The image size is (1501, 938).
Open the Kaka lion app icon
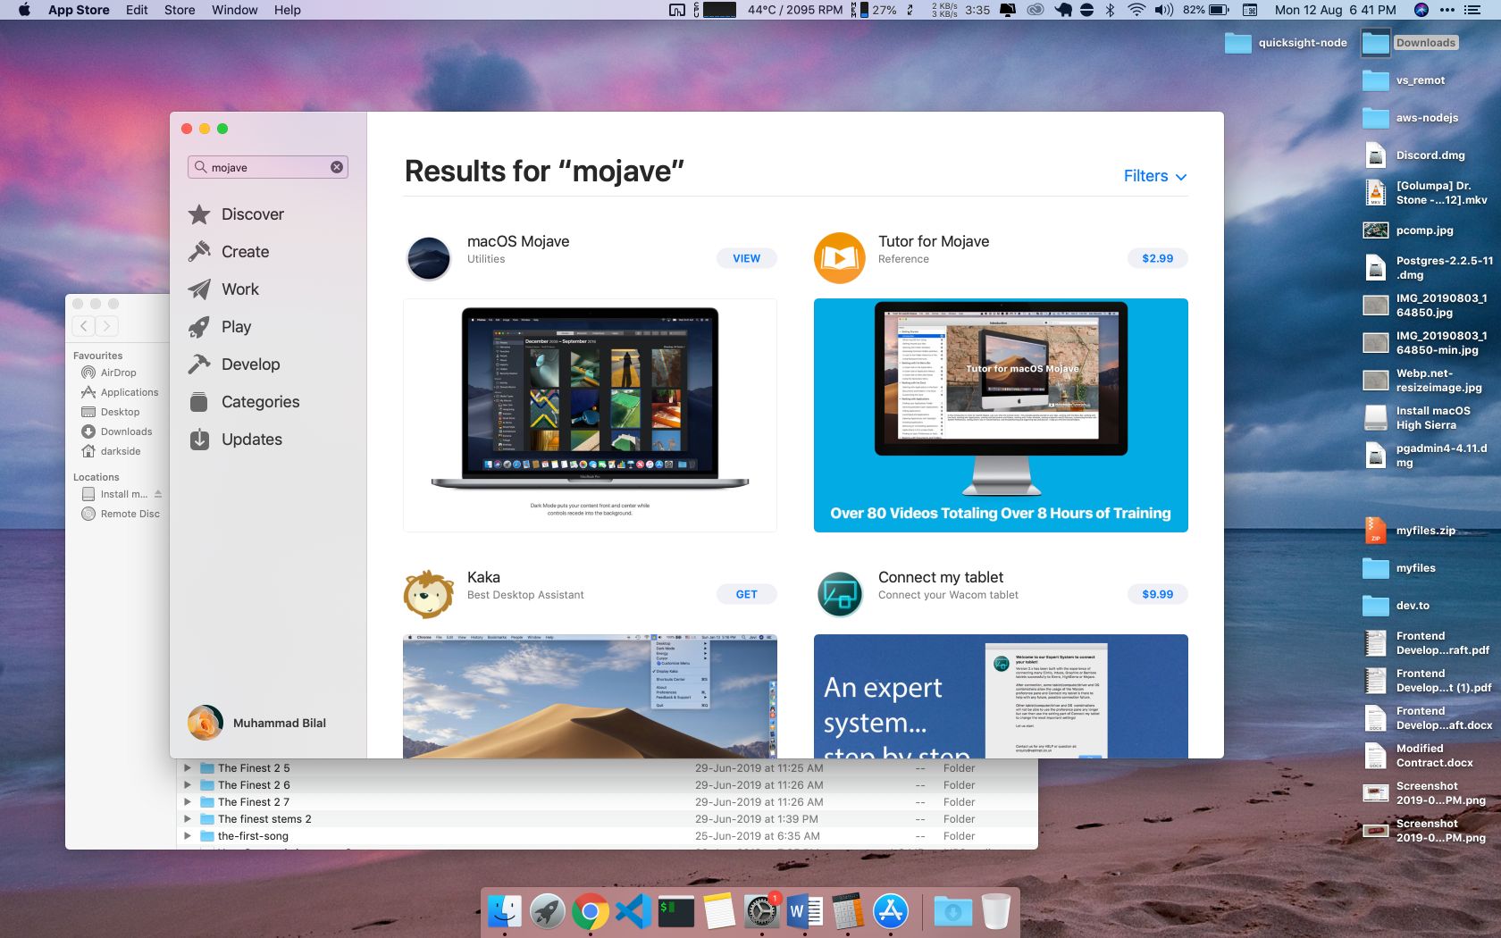[429, 594]
